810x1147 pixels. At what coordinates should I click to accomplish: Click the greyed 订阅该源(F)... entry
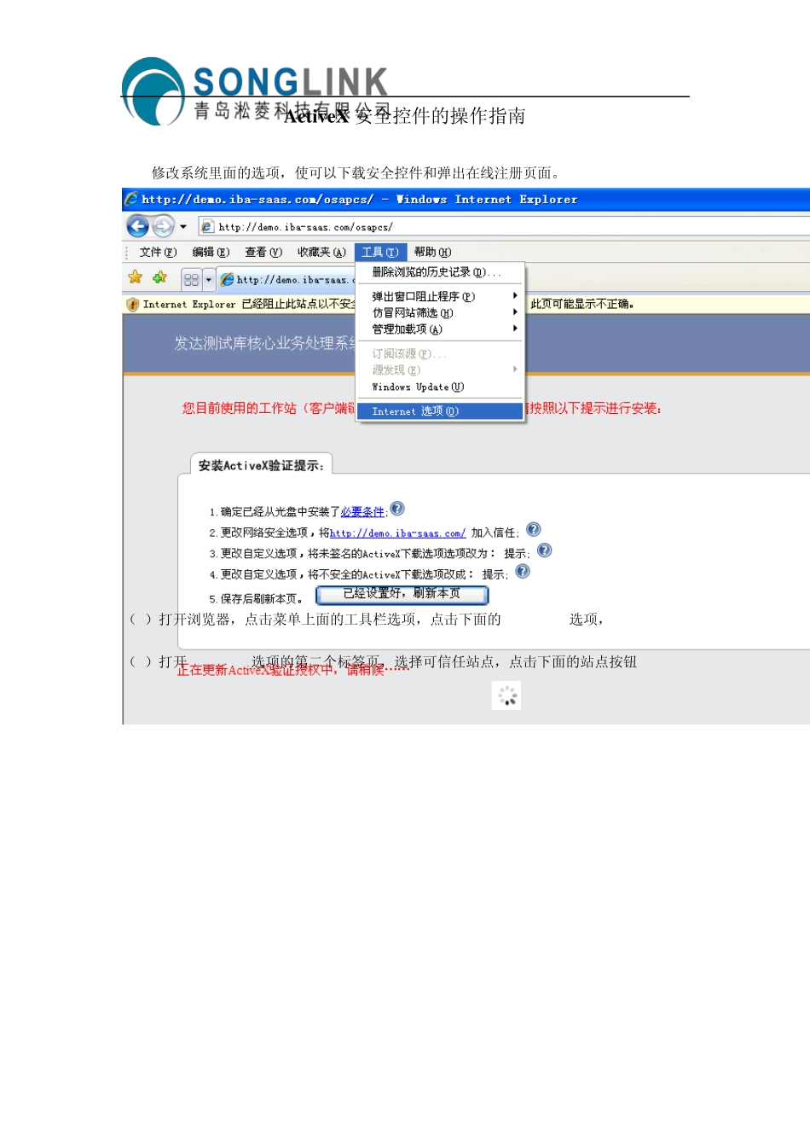pos(439,353)
